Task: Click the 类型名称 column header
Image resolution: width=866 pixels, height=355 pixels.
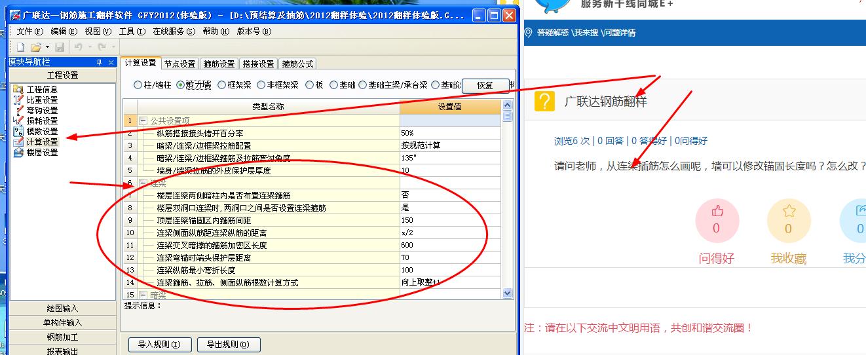Action: [x=269, y=107]
